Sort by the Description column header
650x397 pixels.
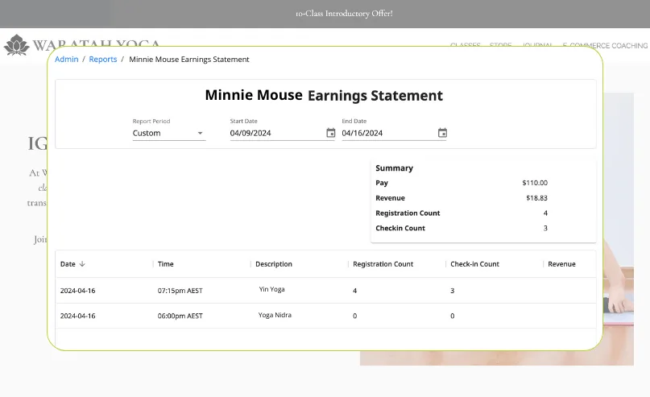coord(274,264)
